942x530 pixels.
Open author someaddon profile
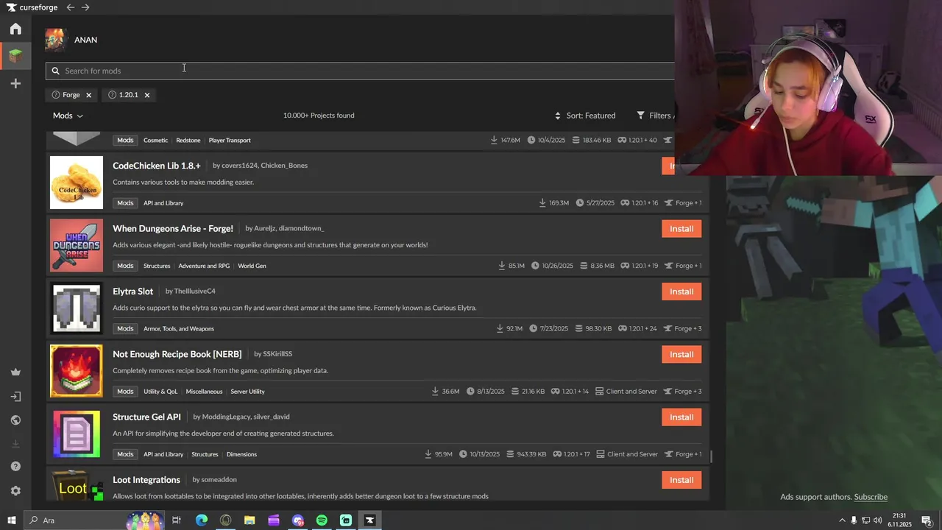[x=219, y=480]
